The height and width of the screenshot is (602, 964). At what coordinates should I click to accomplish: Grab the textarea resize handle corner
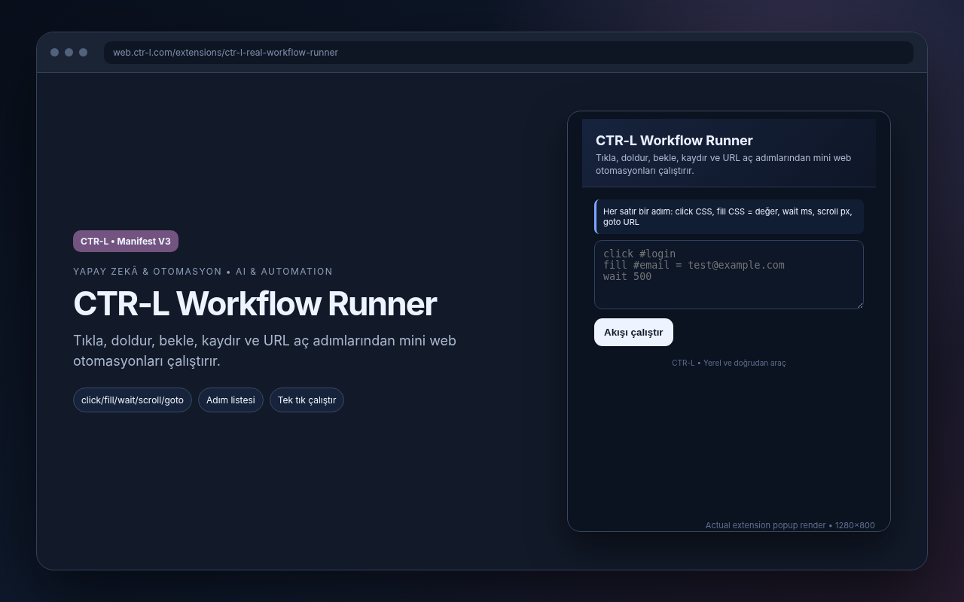[859, 305]
